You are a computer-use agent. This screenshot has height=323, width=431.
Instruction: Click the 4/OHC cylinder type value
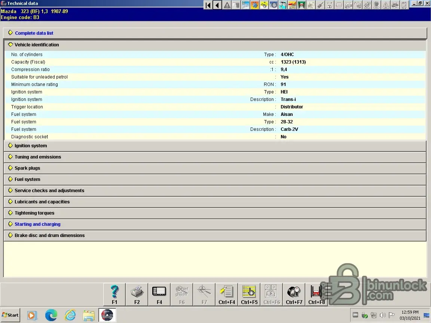click(287, 55)
